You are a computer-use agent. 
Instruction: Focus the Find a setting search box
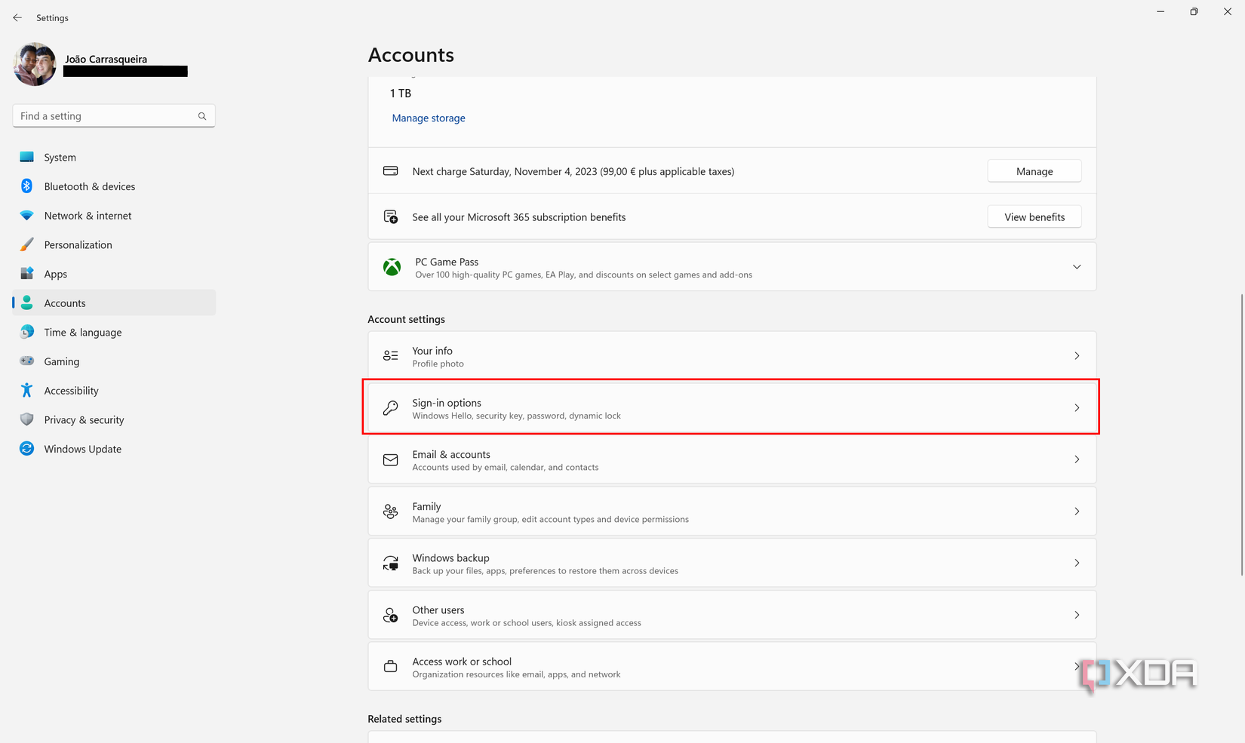[x=114, y=116]
